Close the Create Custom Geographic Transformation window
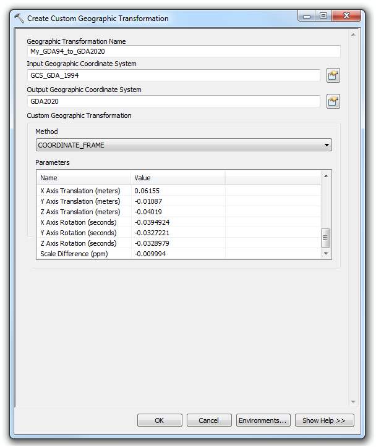 click(346, 16)
